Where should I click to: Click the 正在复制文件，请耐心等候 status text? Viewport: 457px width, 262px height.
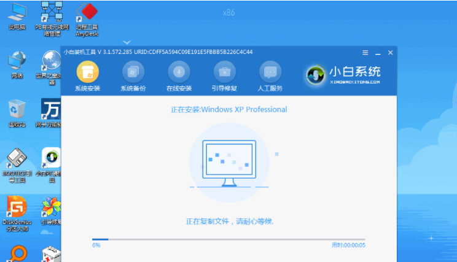click(230, 222)
